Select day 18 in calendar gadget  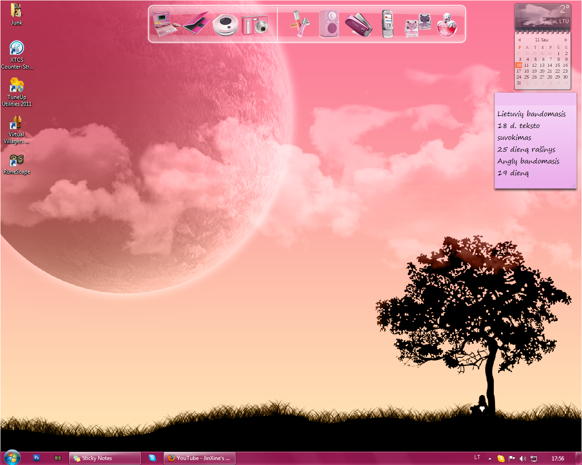pyautogui.click(x=527, y=71)
